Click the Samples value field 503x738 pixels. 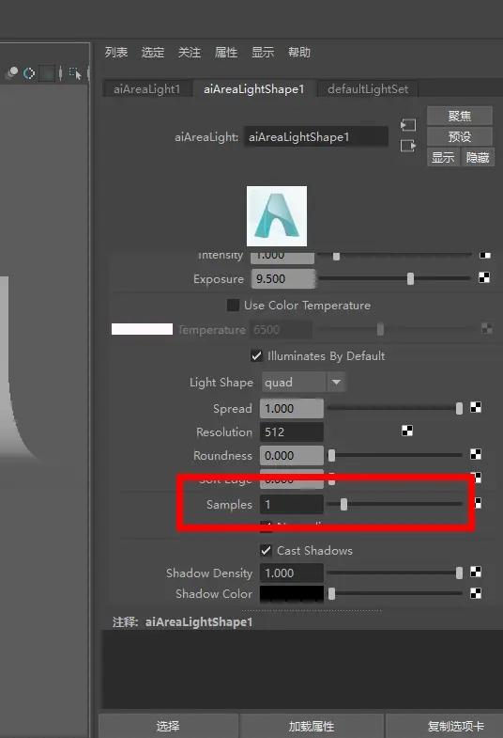click(292, 504)
